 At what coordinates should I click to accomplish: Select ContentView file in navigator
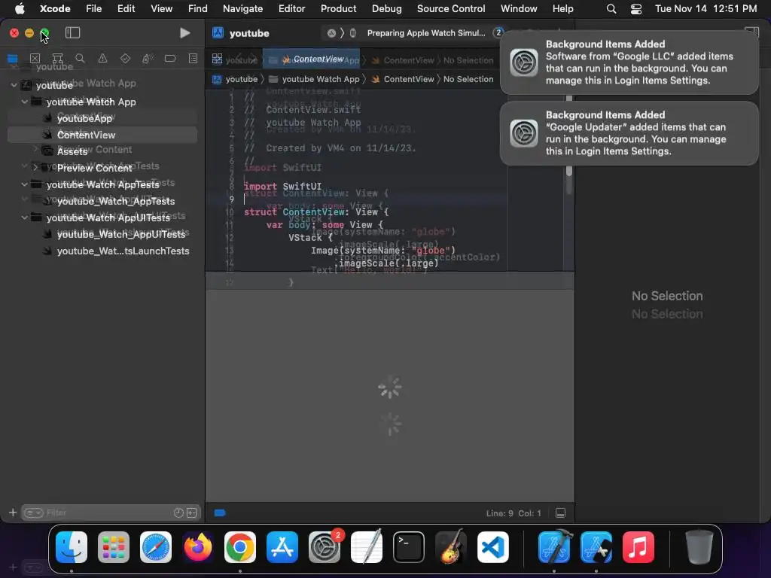pyautogui.click(x=102, y=135)
